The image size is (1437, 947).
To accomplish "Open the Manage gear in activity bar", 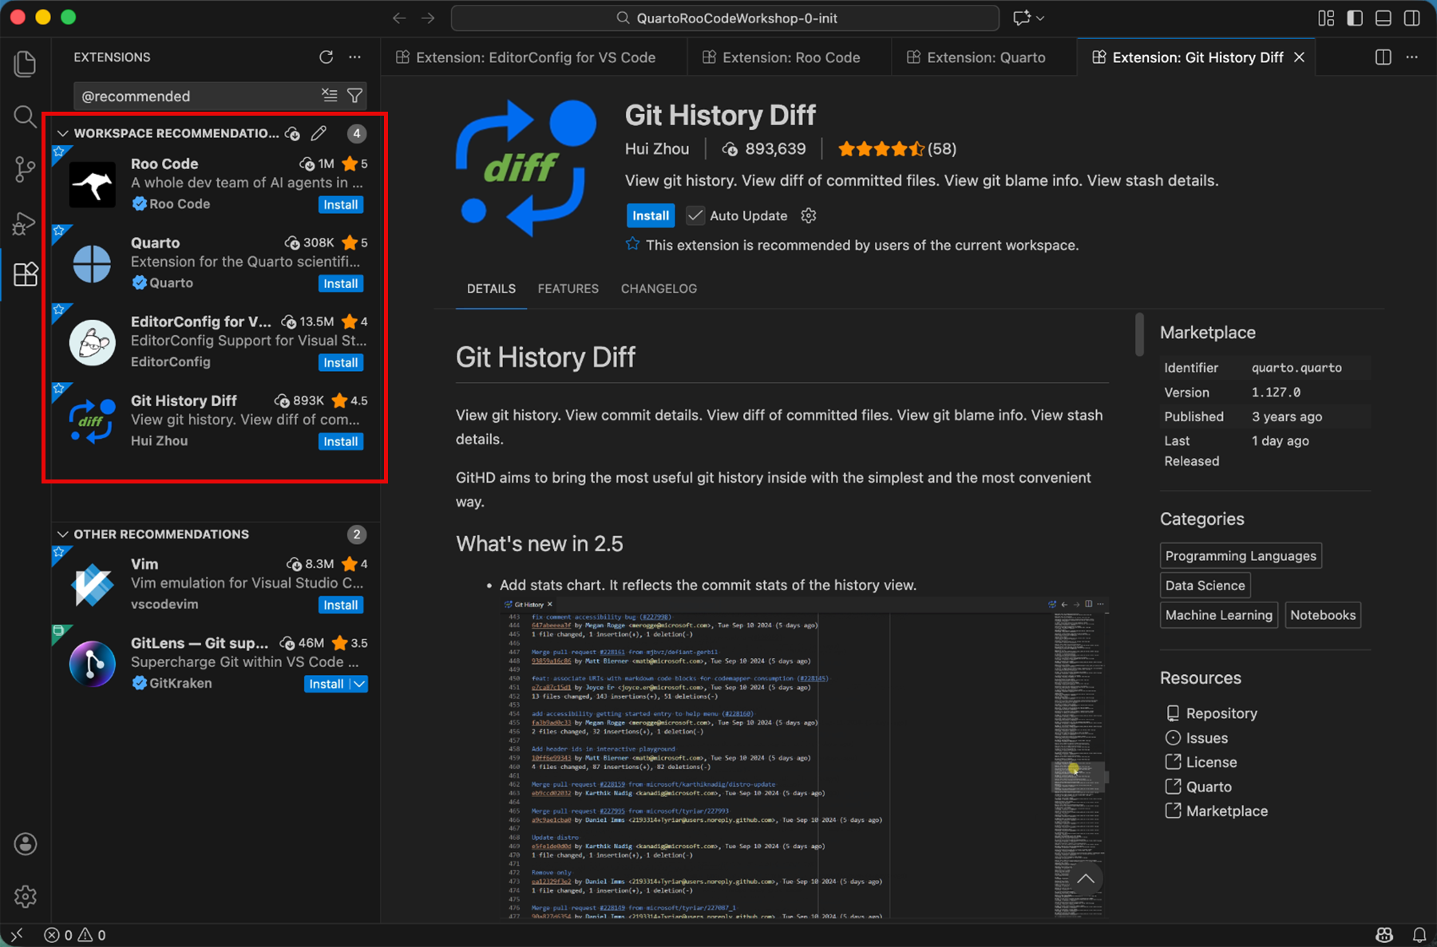I will click(26, 896).
